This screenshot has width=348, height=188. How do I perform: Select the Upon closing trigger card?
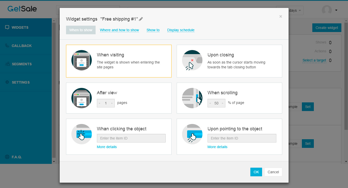(x=229, y=61)
